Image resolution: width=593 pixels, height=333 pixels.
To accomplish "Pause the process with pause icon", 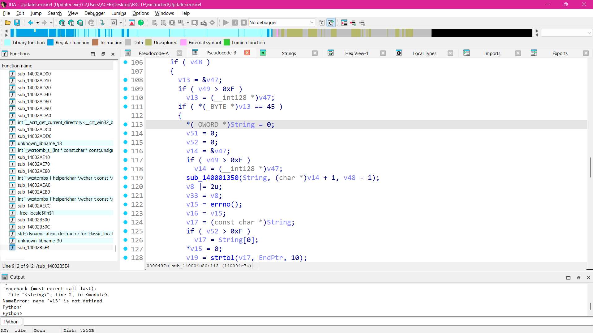I will pyautogui.click(x=235, y=23).
